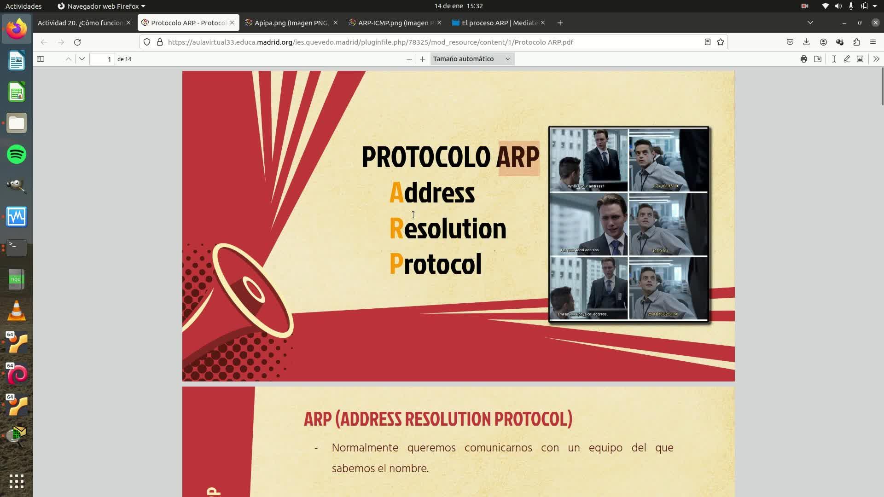
Task: Zoom out the PDF with minus
Action: point(409,59)
